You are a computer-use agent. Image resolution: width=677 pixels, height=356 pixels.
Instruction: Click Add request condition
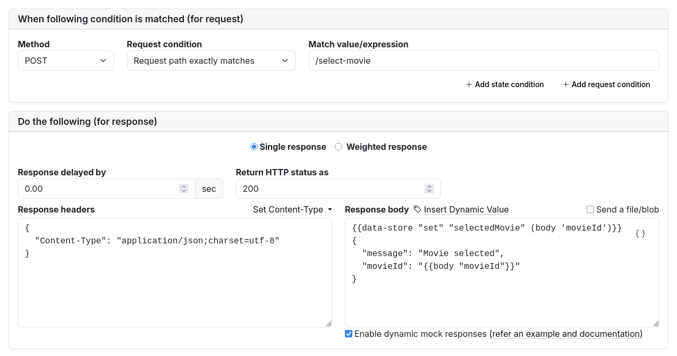coord(606,84)
